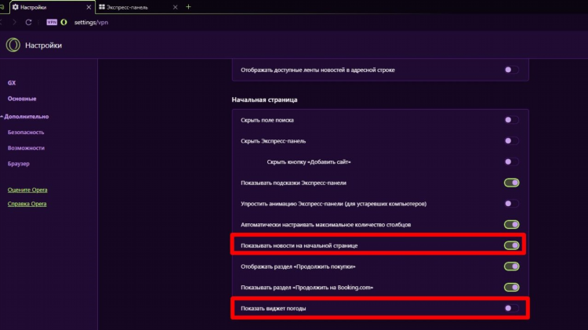Screen dimensions: 588x330
Task: Toggle Упростить анимацию Экспресс-панели switch
Action: 511,204
